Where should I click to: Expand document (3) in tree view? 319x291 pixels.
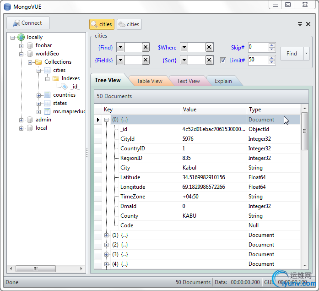[106, 254]
